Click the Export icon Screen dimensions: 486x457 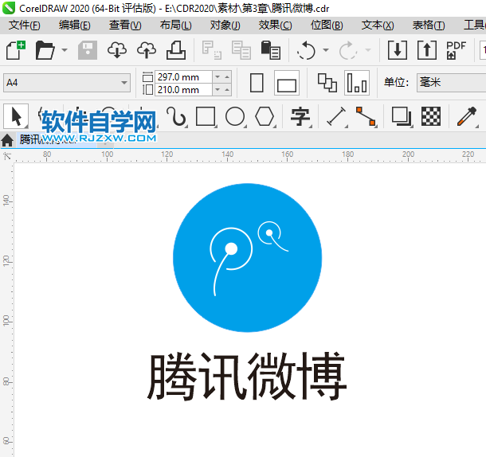coord(427,50)
